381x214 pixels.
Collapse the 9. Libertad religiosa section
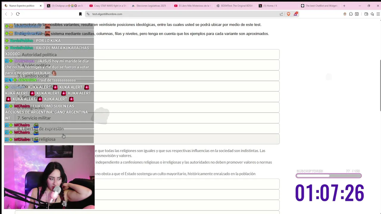pyautogui.click(x=147, y=139)
